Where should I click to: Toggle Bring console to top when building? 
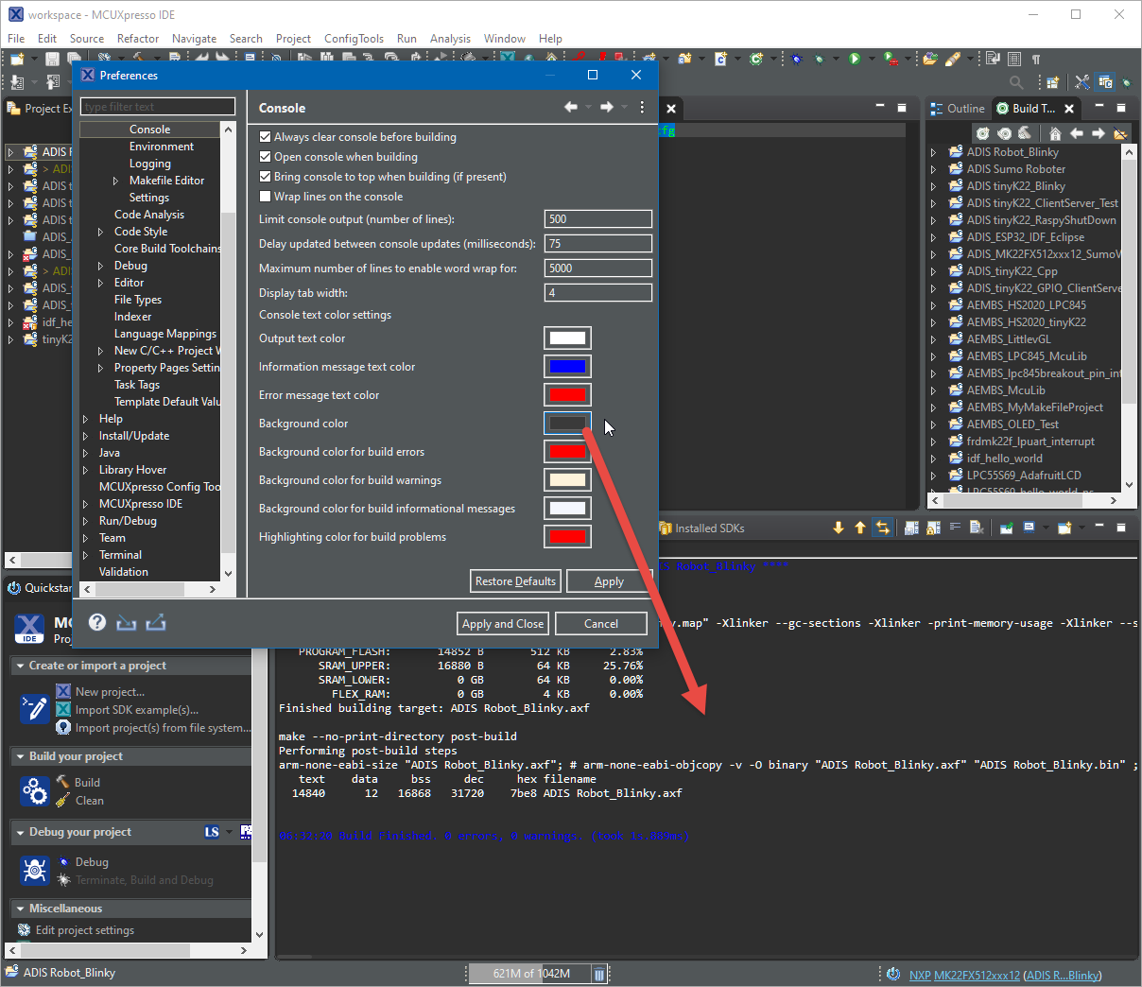click(266, 177)
